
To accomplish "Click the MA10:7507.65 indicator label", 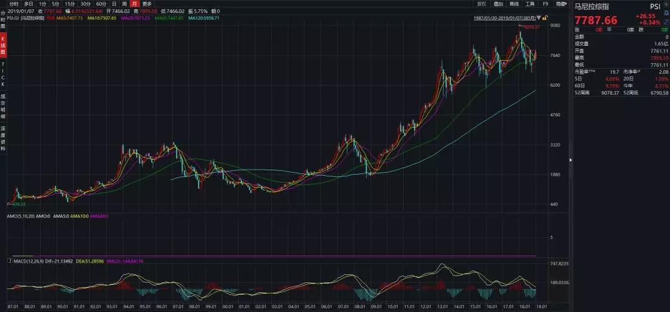I will tap(102, 18).
